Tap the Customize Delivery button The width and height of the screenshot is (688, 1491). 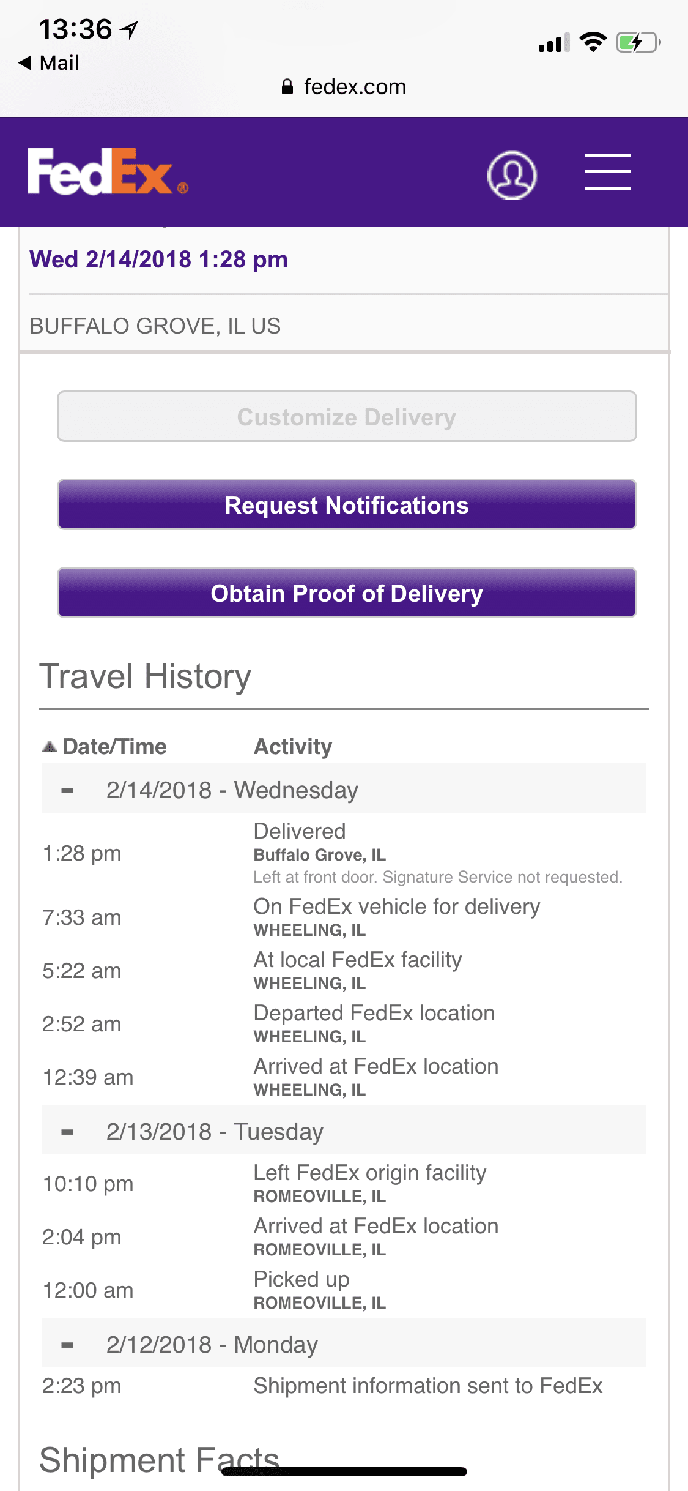[x=347, y=417]
